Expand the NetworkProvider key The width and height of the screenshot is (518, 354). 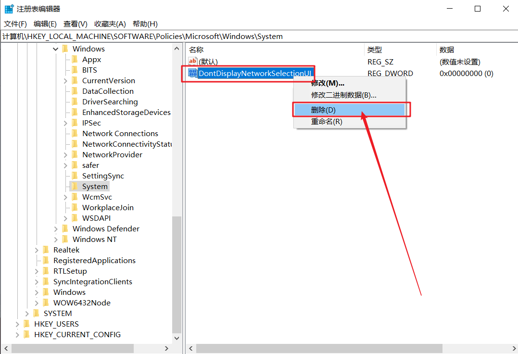[x=65, y=155]
